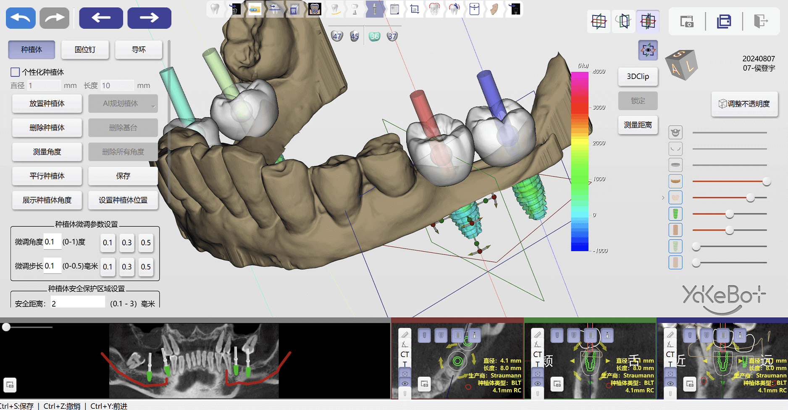
Task: Enable the 个性化种植体 checkbox
Action: click(15, 72)
